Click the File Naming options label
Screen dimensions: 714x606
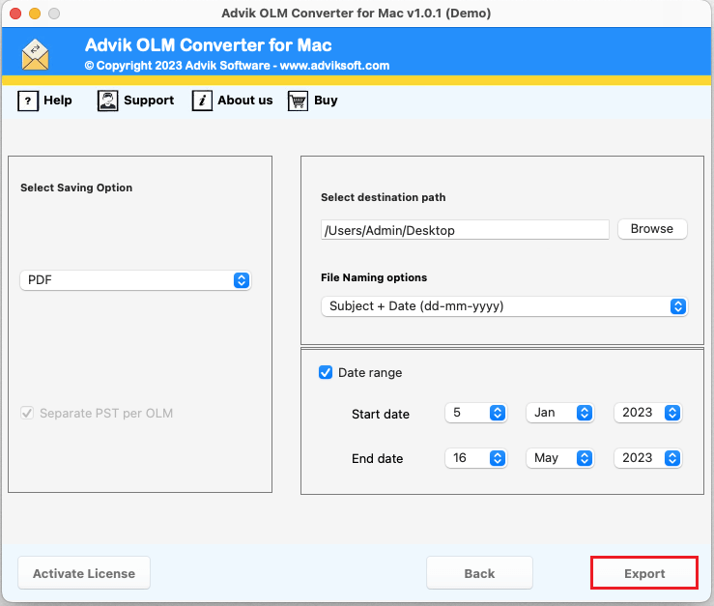(374, 277)
